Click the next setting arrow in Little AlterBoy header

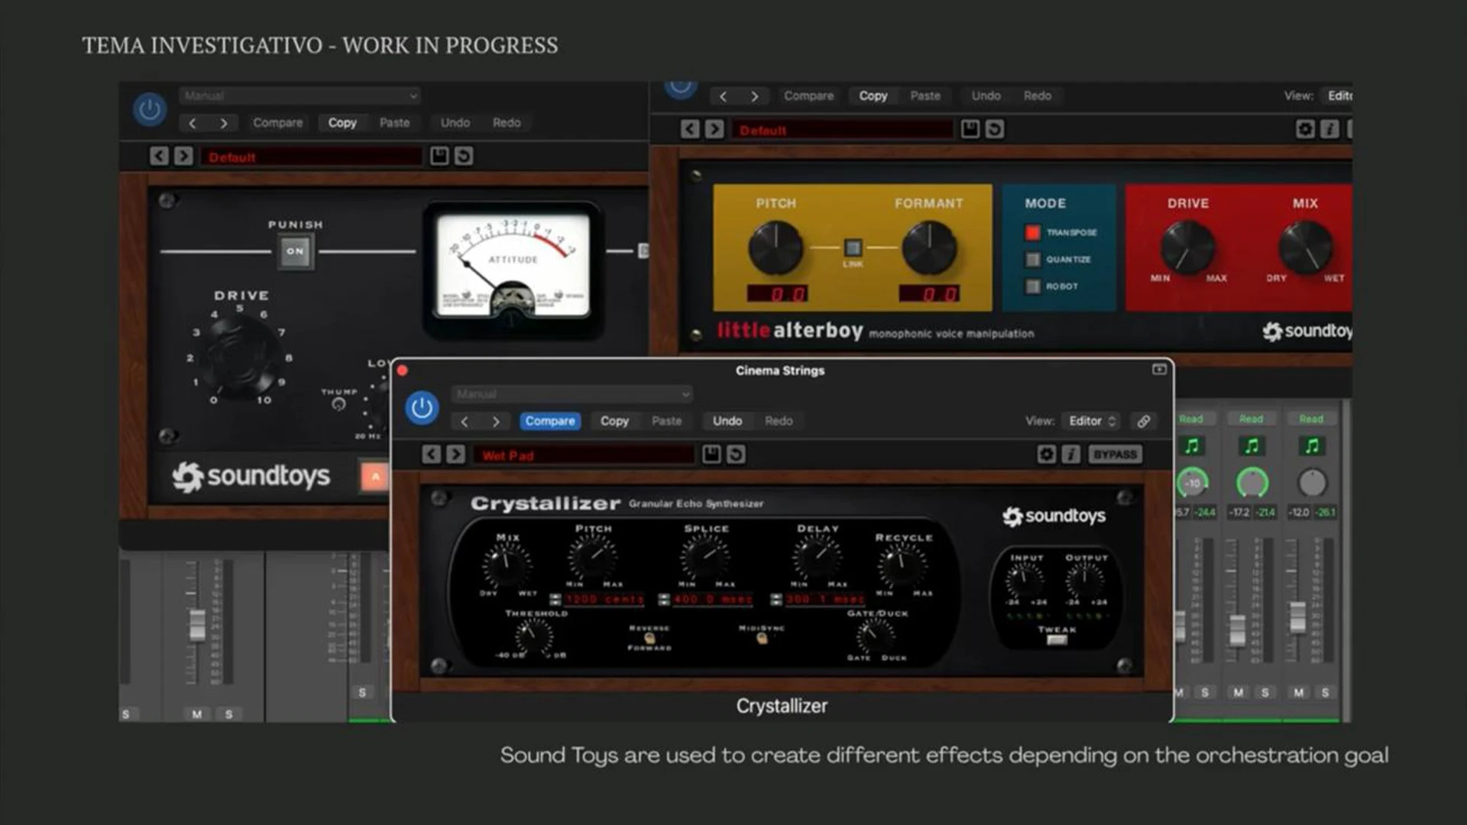click(755, 95)
